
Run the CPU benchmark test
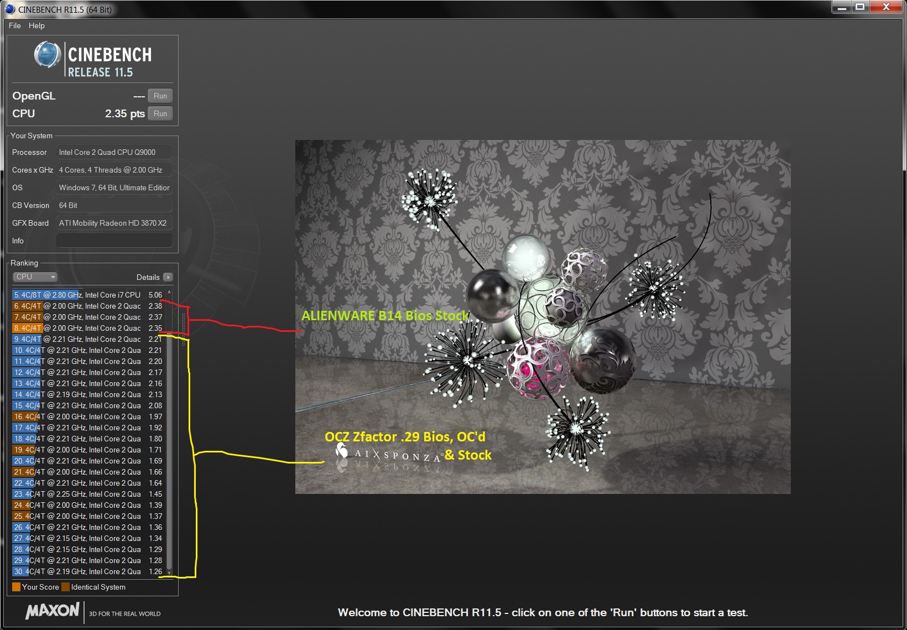(x=160, y=113)
